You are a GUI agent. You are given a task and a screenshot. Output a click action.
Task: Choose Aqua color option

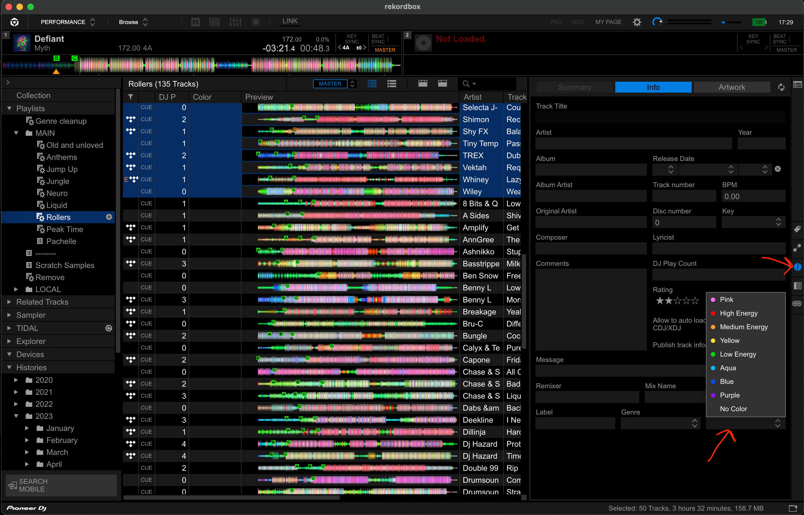pyautogui.click(x=746, y=368)
